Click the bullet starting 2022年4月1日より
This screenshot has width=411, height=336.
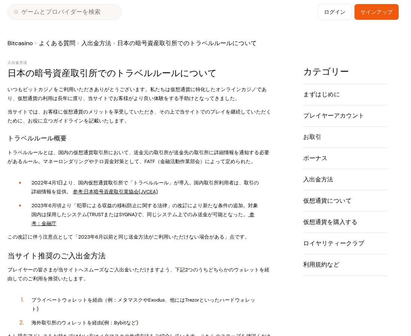pyautogui.click(x=145, y=187)
